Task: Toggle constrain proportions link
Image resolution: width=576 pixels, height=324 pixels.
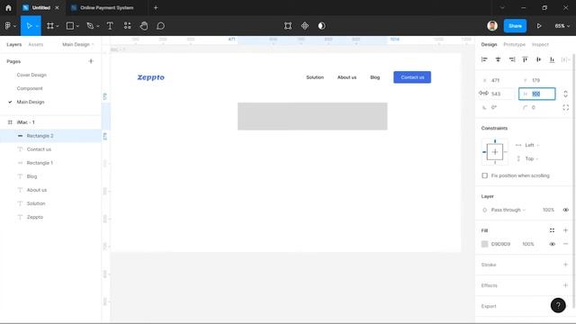Action: pos(565,94)
